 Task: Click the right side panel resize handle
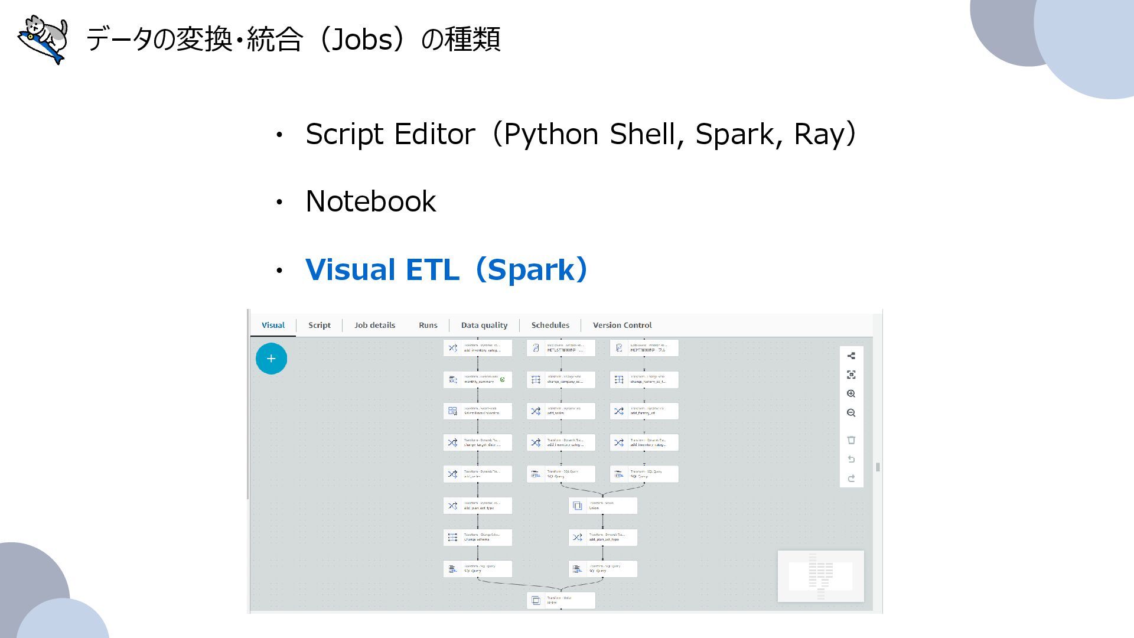878,467
